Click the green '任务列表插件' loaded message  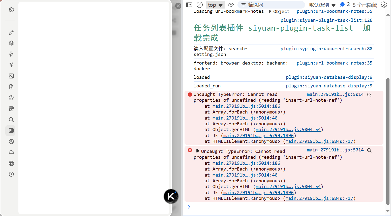tap(282, 33)
